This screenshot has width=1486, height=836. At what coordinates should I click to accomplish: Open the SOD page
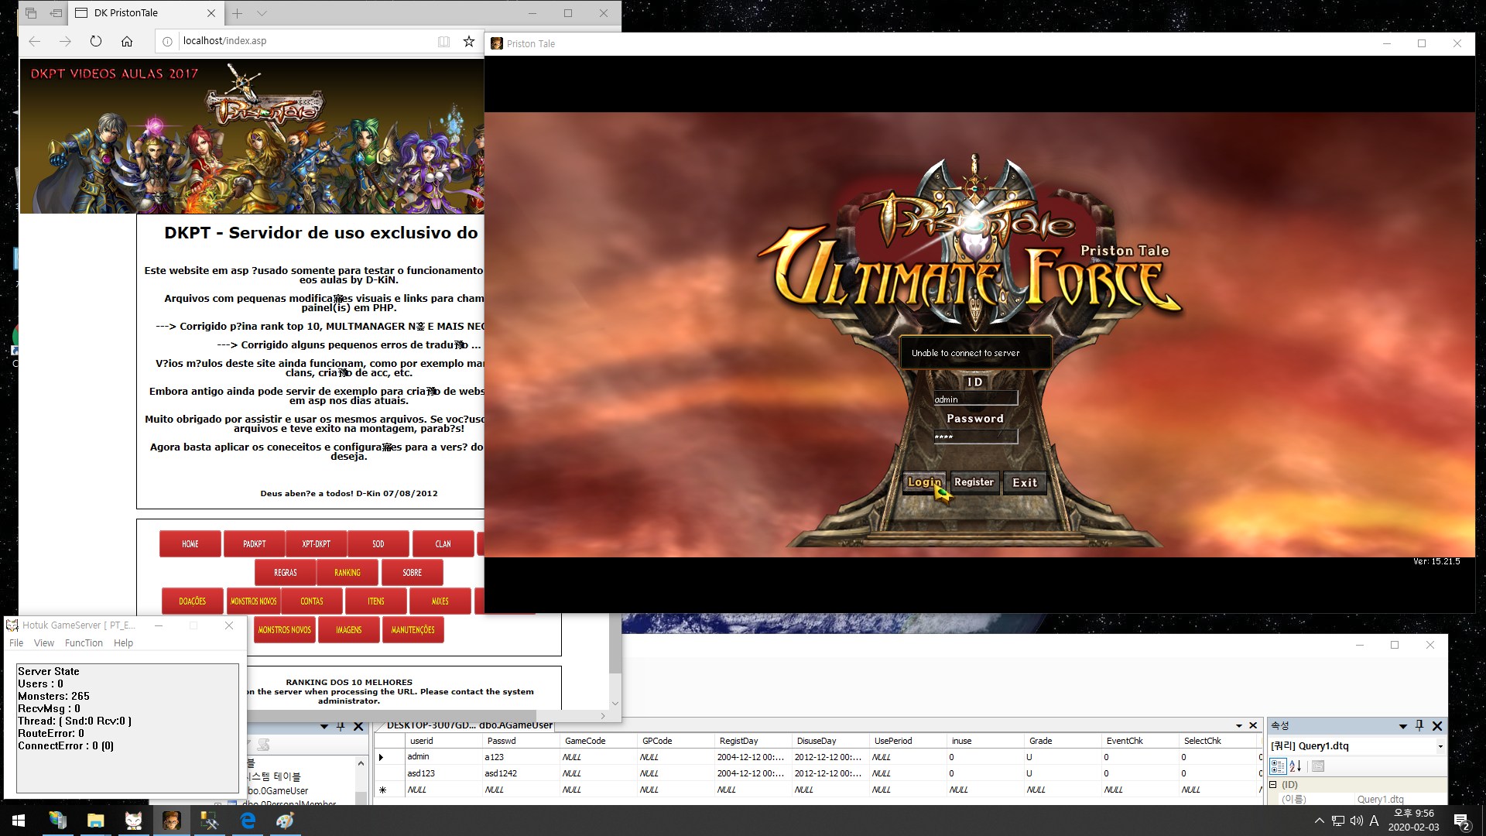tap(378, 544)
